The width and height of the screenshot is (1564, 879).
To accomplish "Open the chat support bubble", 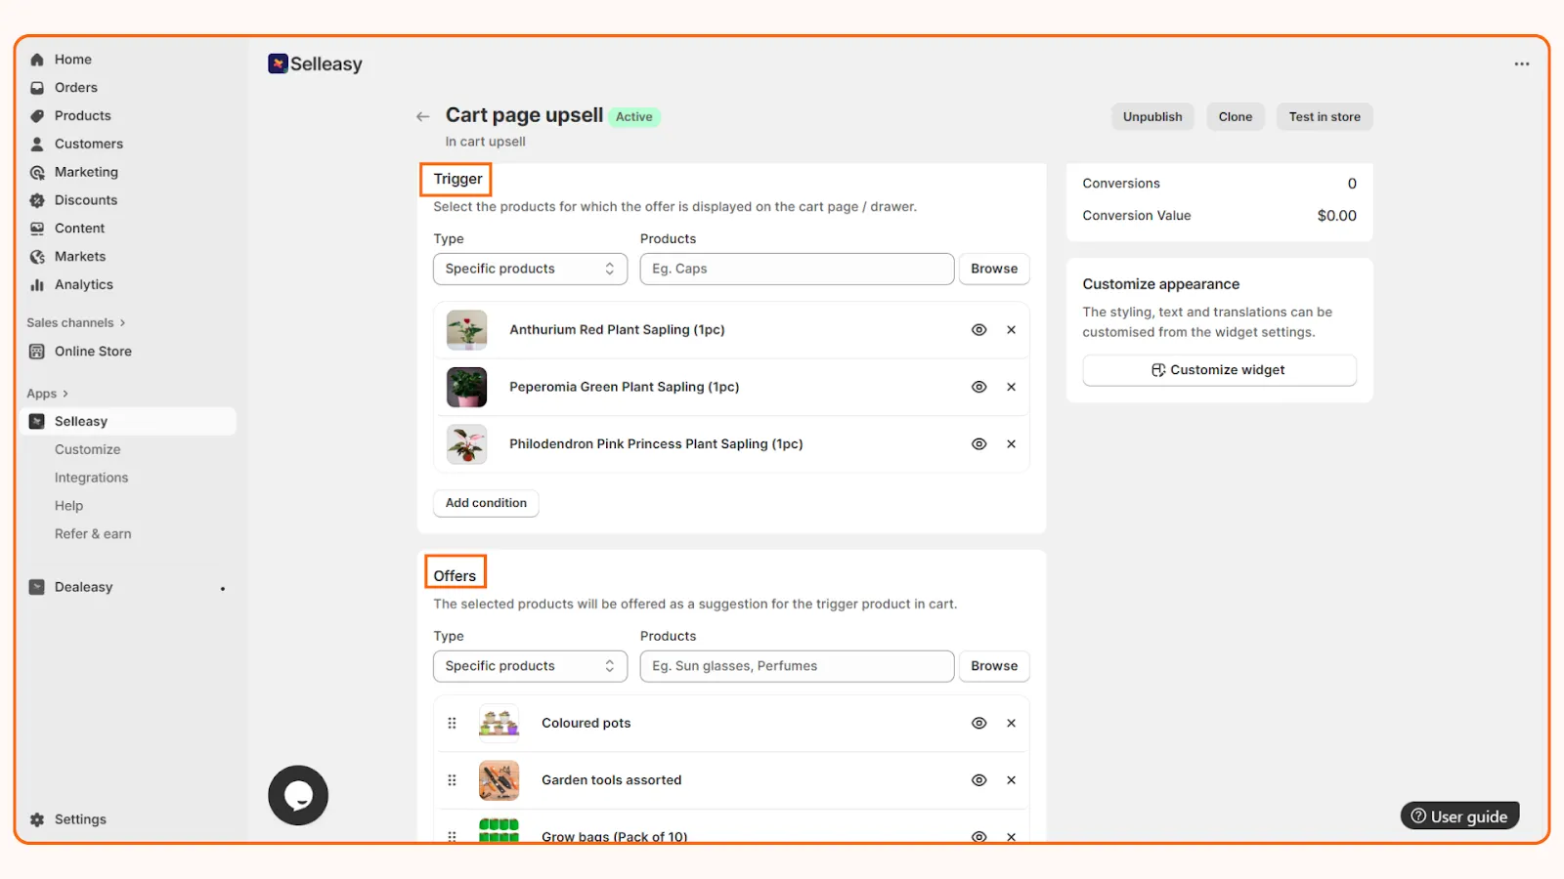I will [297, 795].
